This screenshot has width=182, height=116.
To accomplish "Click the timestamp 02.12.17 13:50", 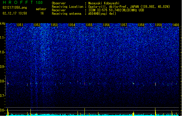I will [x=15, y=13].
